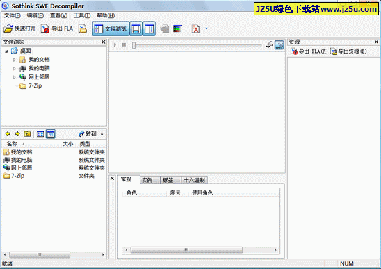Click the file list scroll left arrow
Image resolution: width=381 pixels, height=269 pixels.
(5, 254)
